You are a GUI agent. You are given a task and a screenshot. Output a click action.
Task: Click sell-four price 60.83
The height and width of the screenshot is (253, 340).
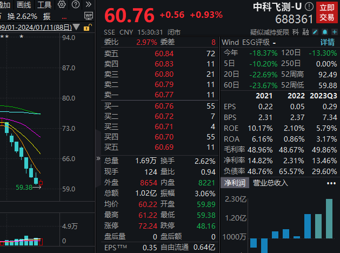coord(164,64)
